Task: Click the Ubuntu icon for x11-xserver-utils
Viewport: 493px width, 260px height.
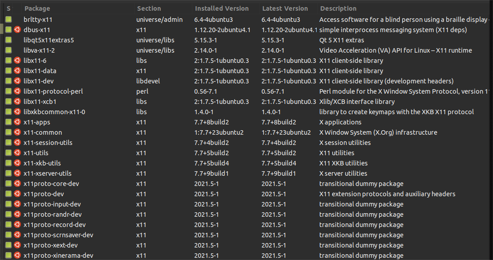Action: [x=17, y=173]
